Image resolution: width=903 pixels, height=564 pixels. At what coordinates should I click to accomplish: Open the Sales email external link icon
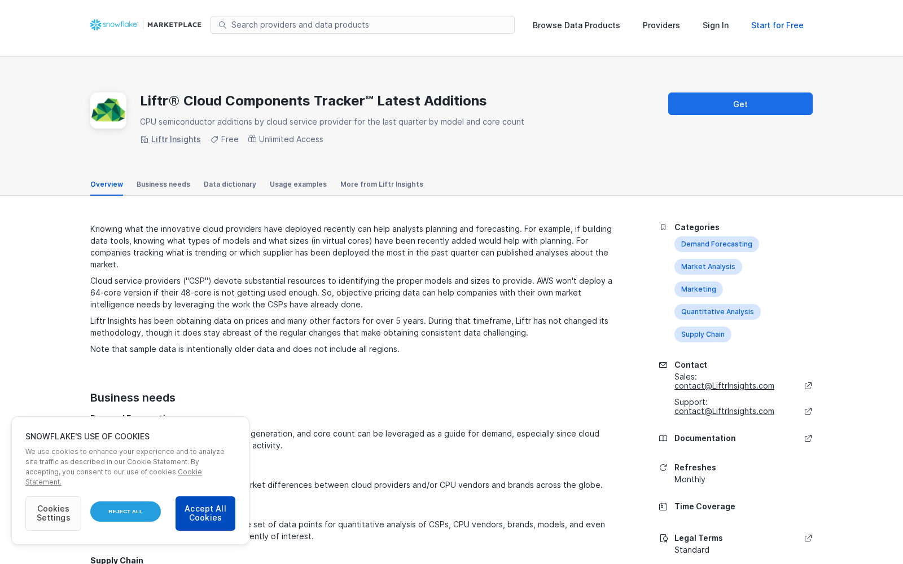[808, 386]
